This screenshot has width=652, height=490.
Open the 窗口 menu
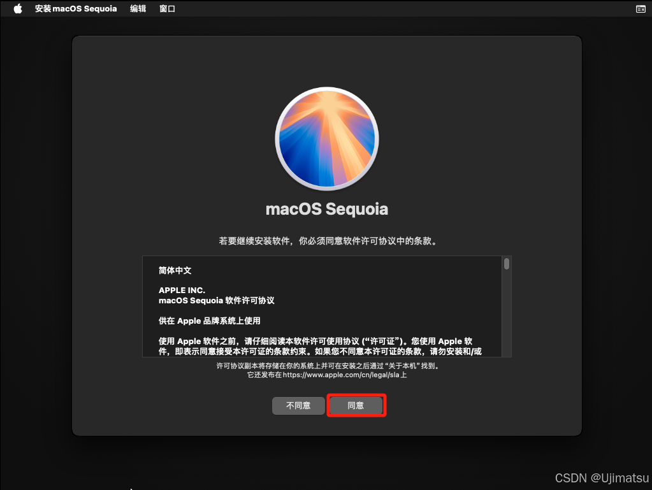167,9
